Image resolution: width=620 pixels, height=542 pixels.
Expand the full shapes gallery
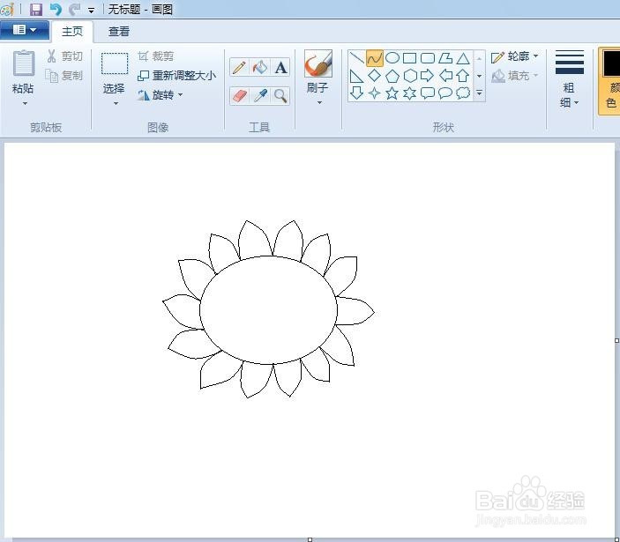479,93
